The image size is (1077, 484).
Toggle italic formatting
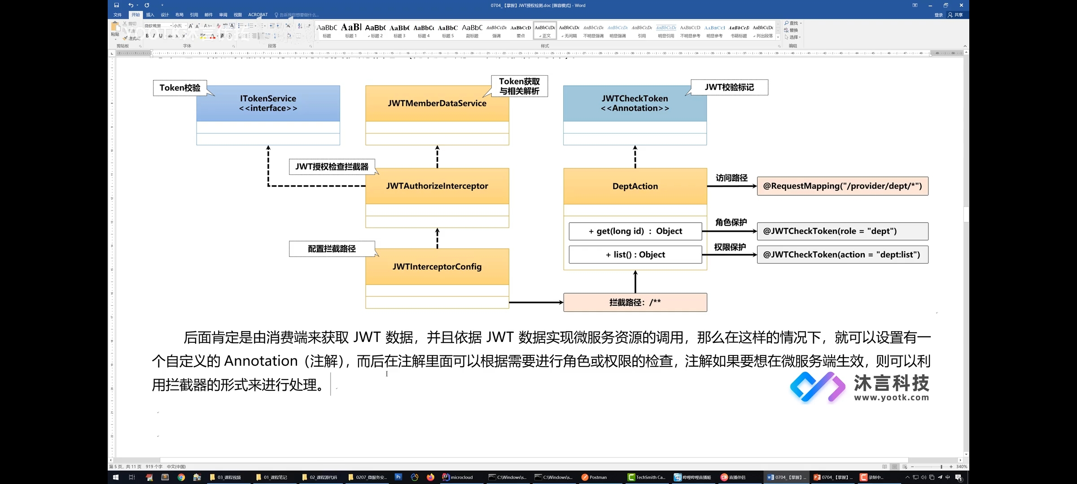point(153,36)
